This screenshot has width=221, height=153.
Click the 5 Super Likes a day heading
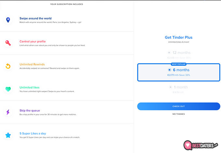click(x=33, y=134)
